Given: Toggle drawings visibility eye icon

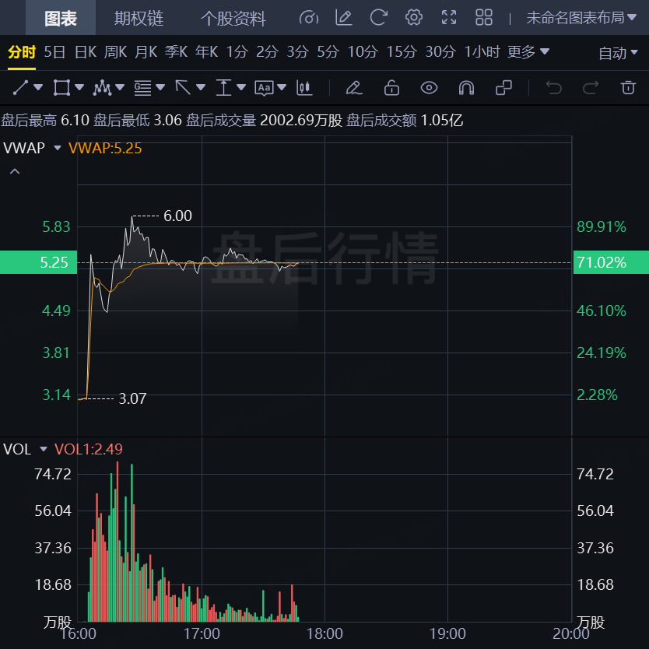Looking at the screenshot, I should (429, 88).
